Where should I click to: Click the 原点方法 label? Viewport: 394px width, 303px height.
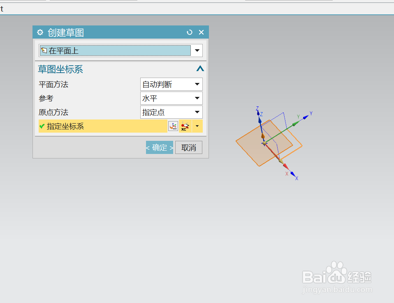[x=53, y=112]
